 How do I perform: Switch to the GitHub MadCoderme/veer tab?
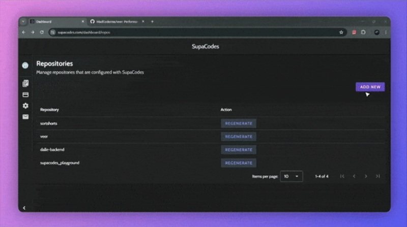117,21
